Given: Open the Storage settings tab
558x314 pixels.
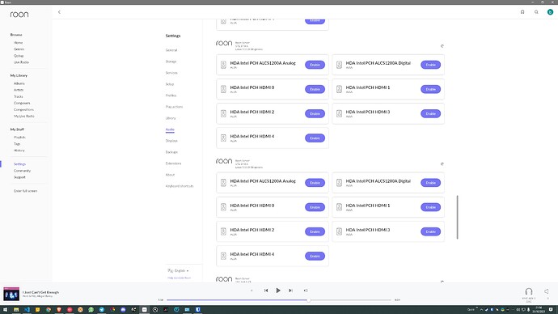Looking at the screenshot, I should (171, 62).
